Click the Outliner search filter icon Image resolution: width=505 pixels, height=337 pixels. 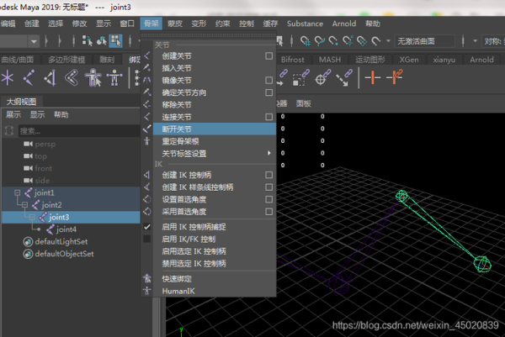[x=9, y=130]
